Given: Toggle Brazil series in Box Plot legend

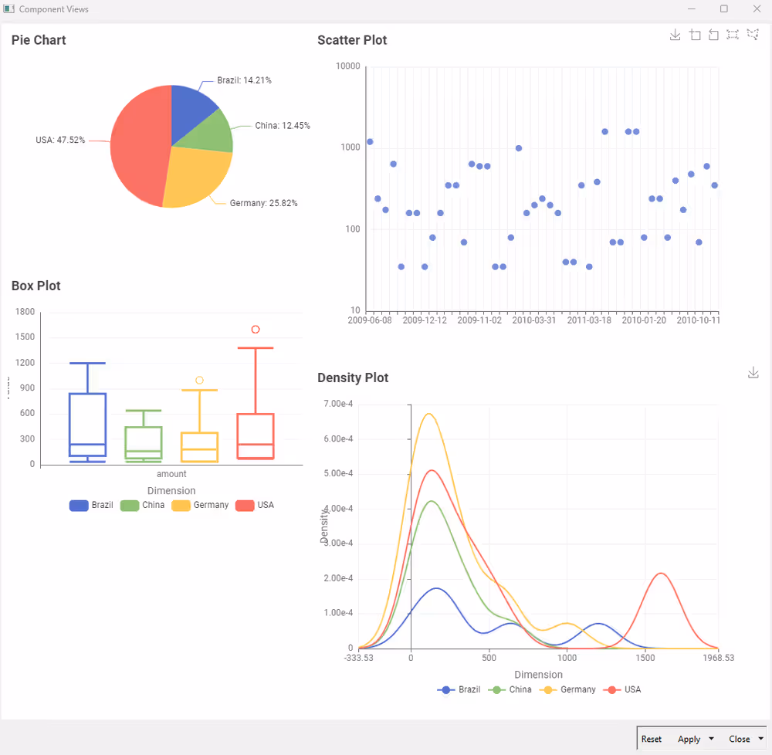Looking at the screenshot, I should pos(92,506).
